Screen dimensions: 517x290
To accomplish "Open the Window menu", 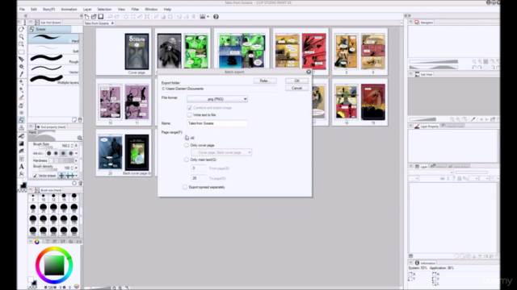I will pyautogui.click(x=151, y=9).
